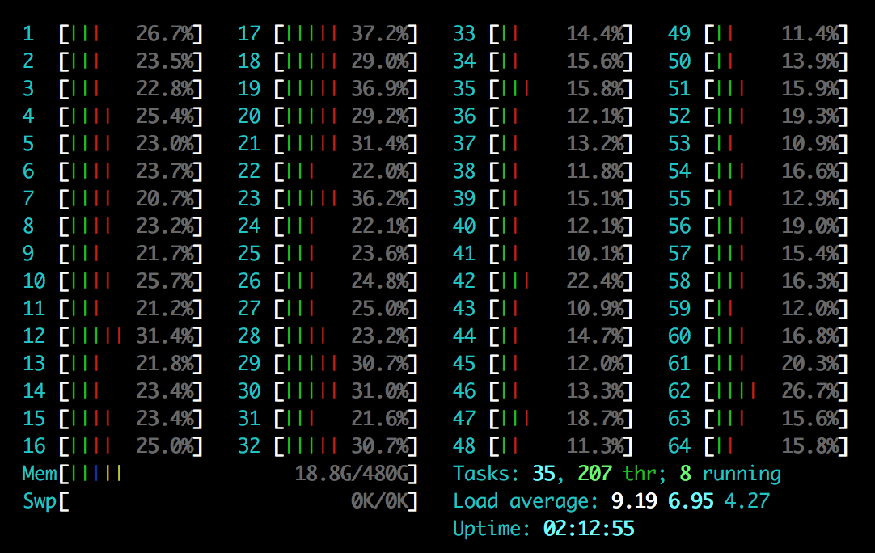This screenshot has width=875, height=553.
Task: Click CPU 22 usage value 22.0%
Action: [x=380, y=171]
